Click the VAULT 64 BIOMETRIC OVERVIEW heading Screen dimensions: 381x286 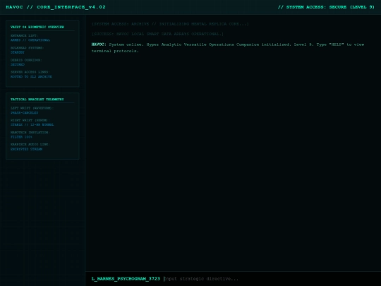point(37,27)
